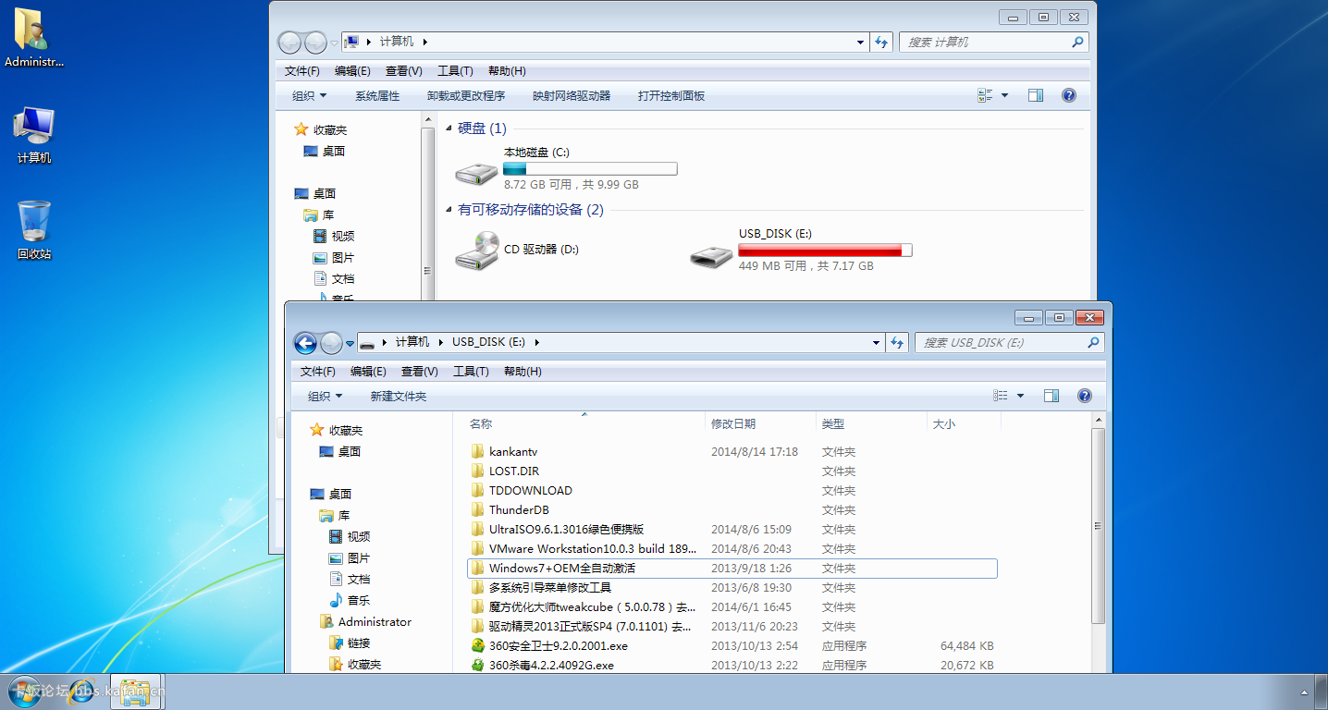Image resolution: width=1328 pixels, height=710 pixels.
Task: Open 查看(V) menu in USB_DISK window
Action: (419, 372)
